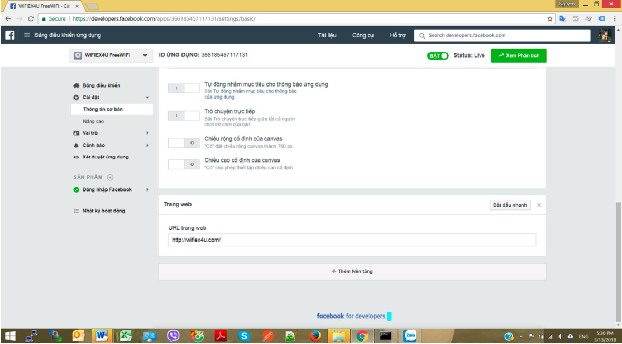Click the Google Translate extension icon

[x=562, y=18]
